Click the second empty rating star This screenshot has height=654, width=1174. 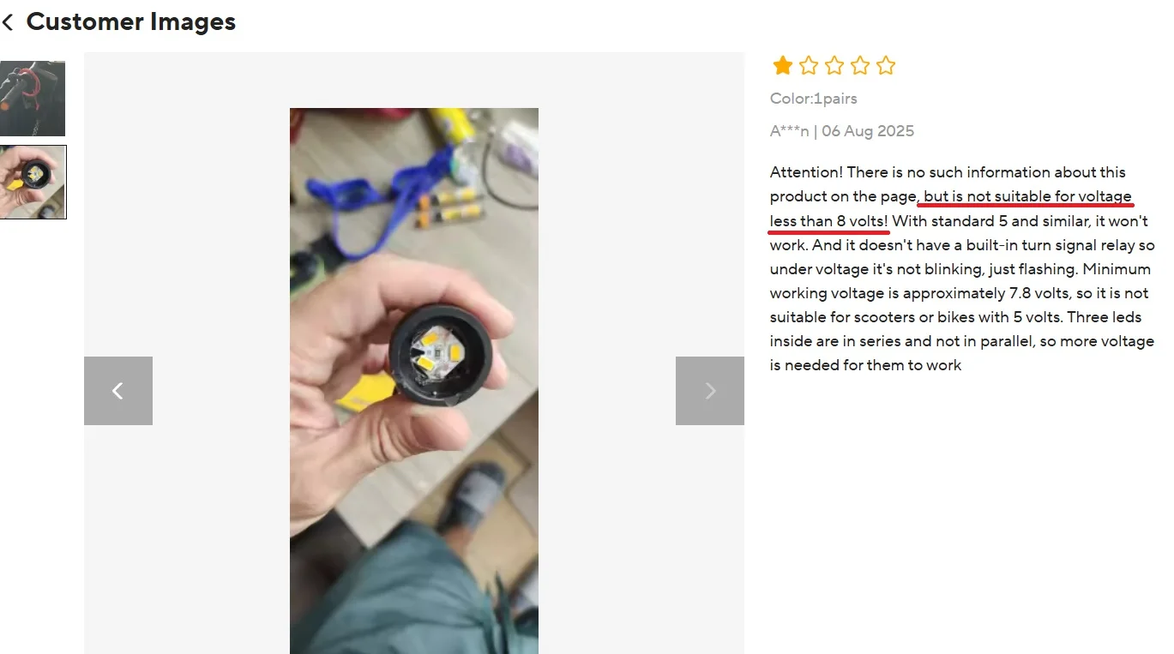click(809, 65)
